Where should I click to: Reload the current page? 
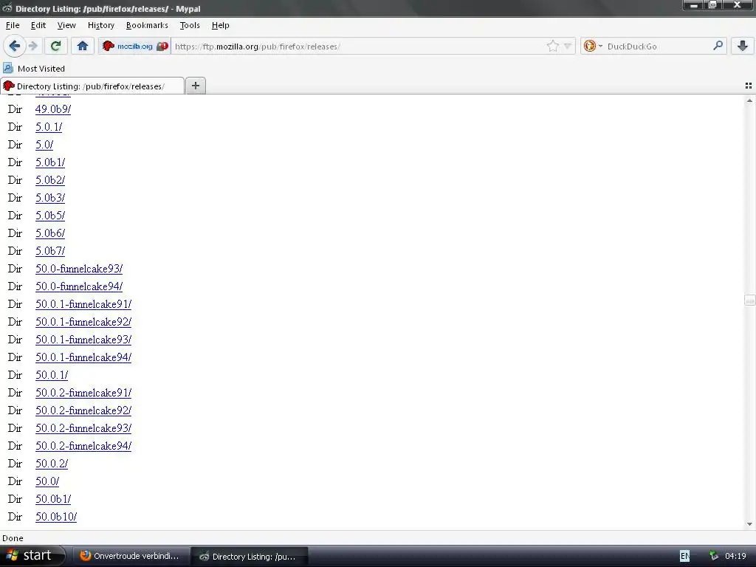point(55,46)
